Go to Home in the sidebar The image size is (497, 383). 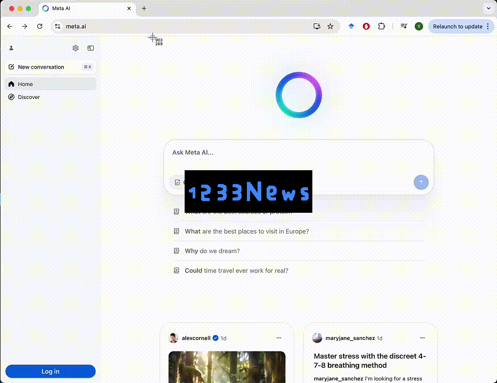[51, 84]
